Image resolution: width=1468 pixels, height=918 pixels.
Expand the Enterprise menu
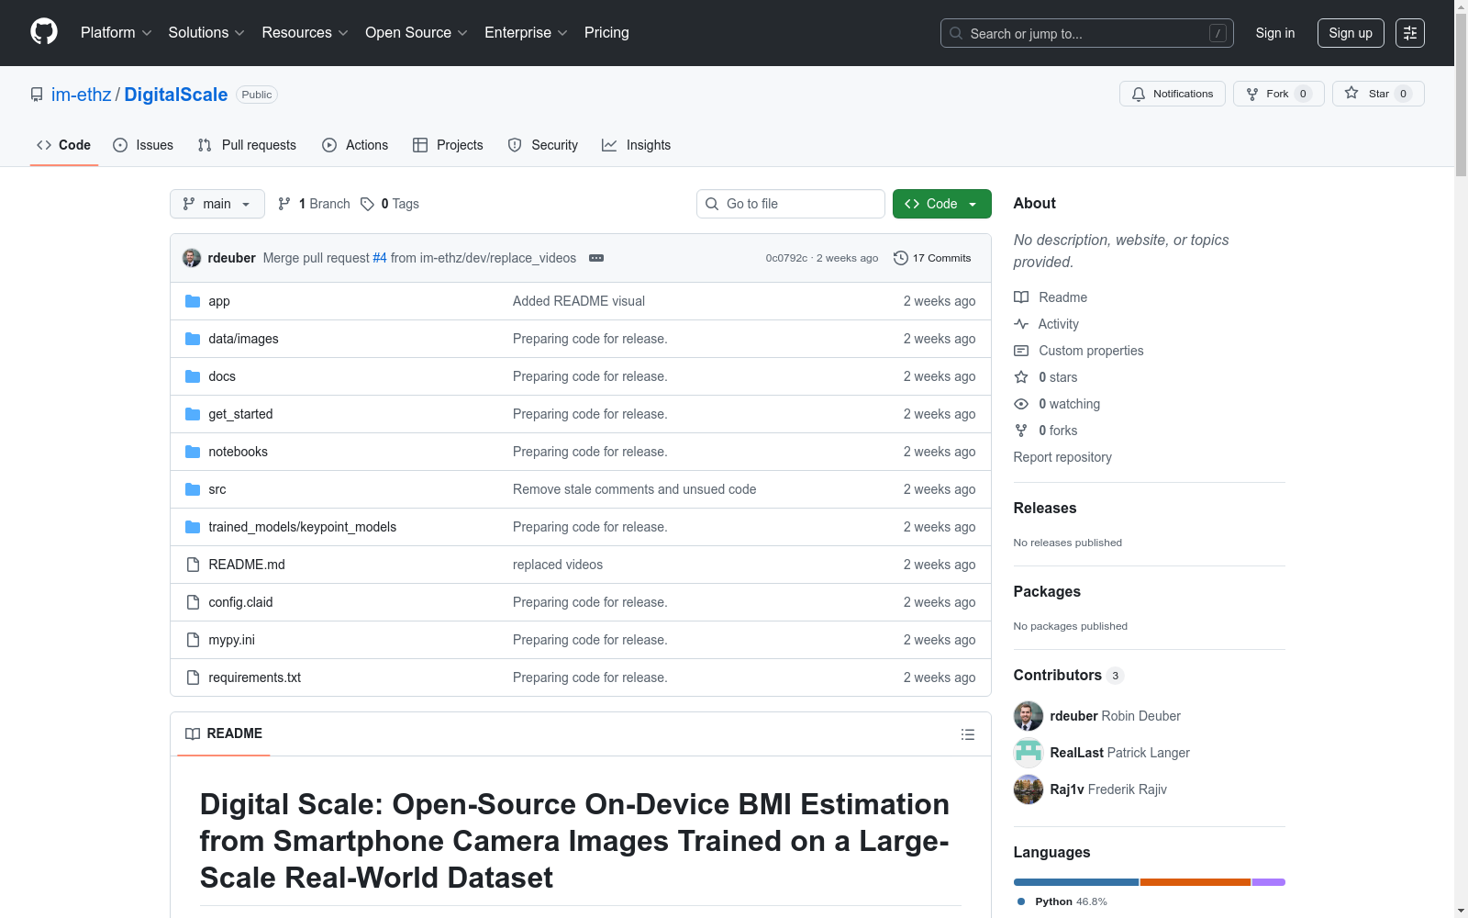coord(526,33)
